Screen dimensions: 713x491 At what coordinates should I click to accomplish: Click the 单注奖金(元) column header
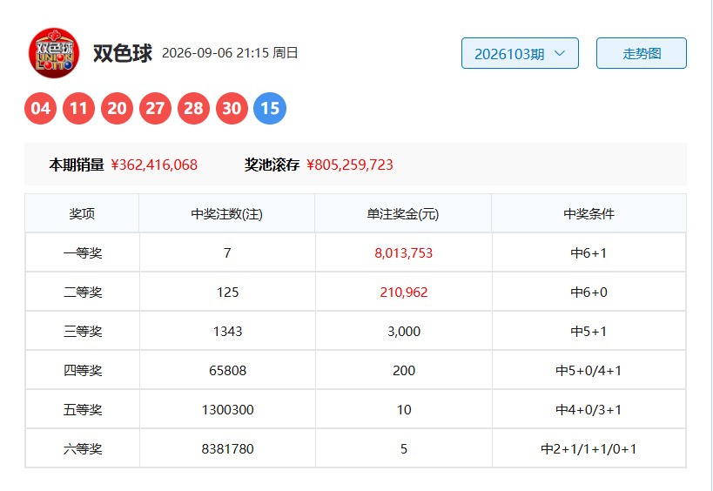(x=403, y=213)
